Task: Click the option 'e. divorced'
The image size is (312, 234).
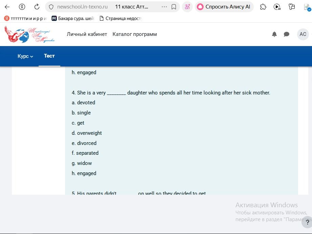Action: pos(84,143)
